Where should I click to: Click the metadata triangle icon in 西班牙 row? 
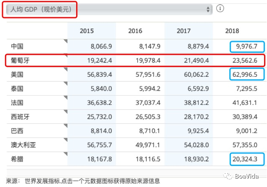[x=66, y=112]
